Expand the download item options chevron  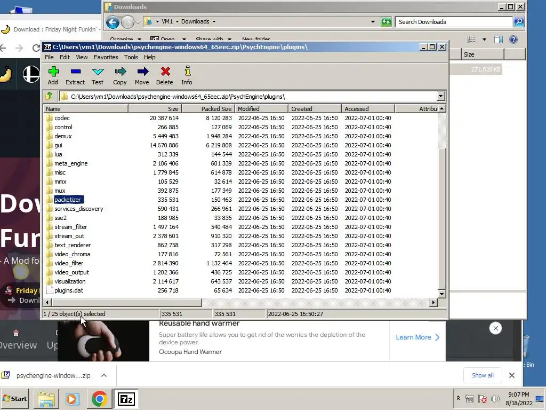point(104,375)
